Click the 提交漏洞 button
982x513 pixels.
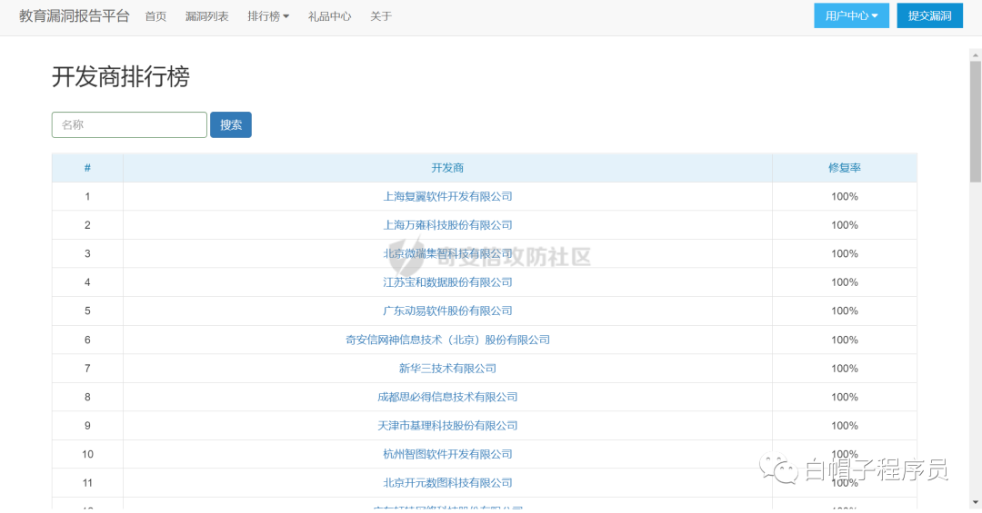[929, 15]
